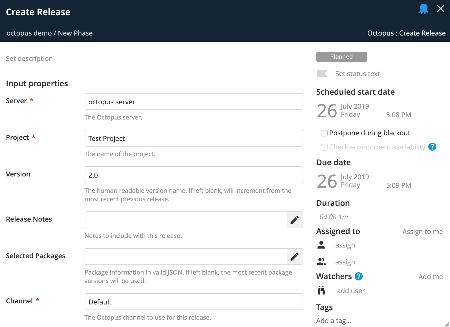Open scheduled start date day 26
The height and width of the screenshot is (327, 450).
[x=327, y=111]
